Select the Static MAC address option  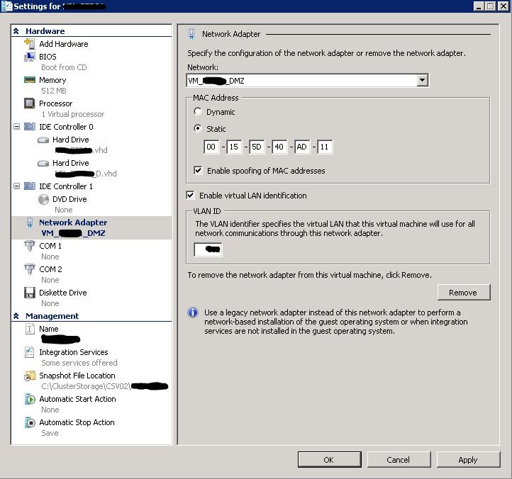[x=198, y=129]
